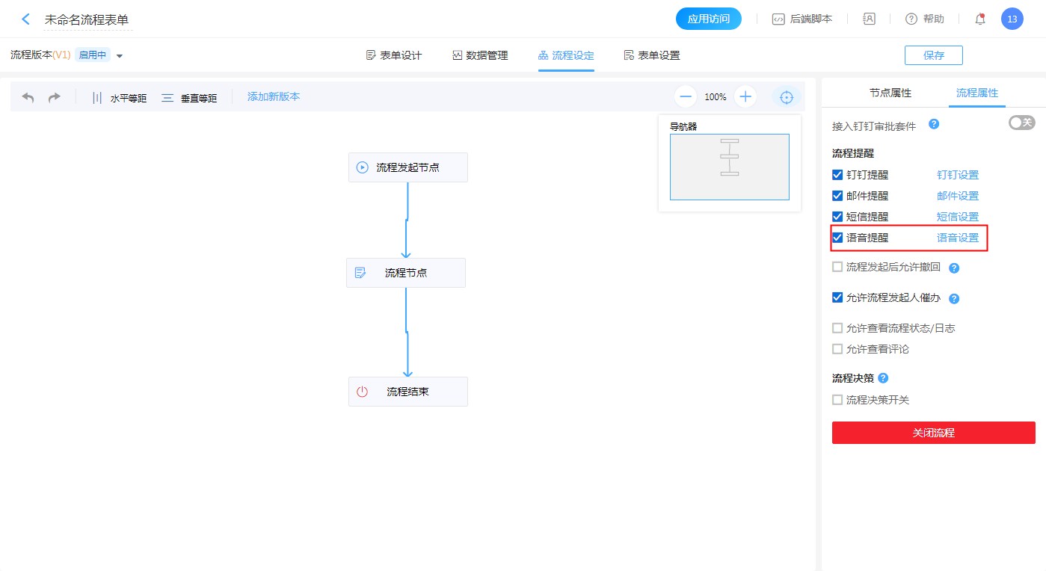Open the 语音设置 link
This screenshot has width=1046, height=571.
pyautogui.click(x=958, y=238)
